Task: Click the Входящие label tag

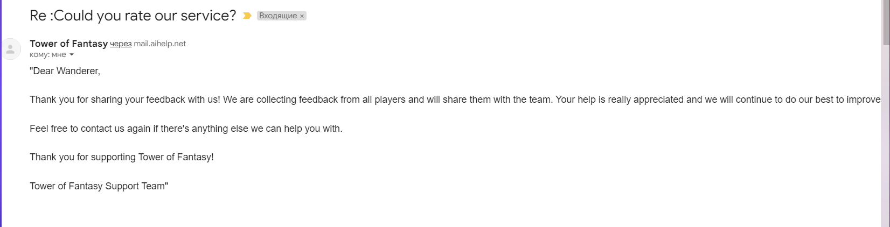Action: pos(277,16)
